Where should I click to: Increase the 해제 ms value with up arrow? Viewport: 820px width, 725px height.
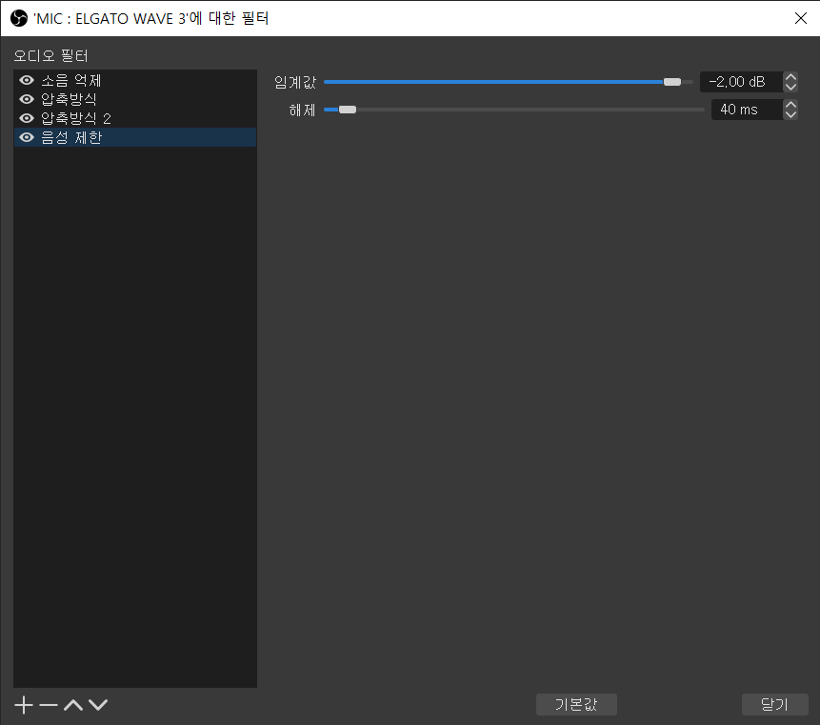[790, 105]
